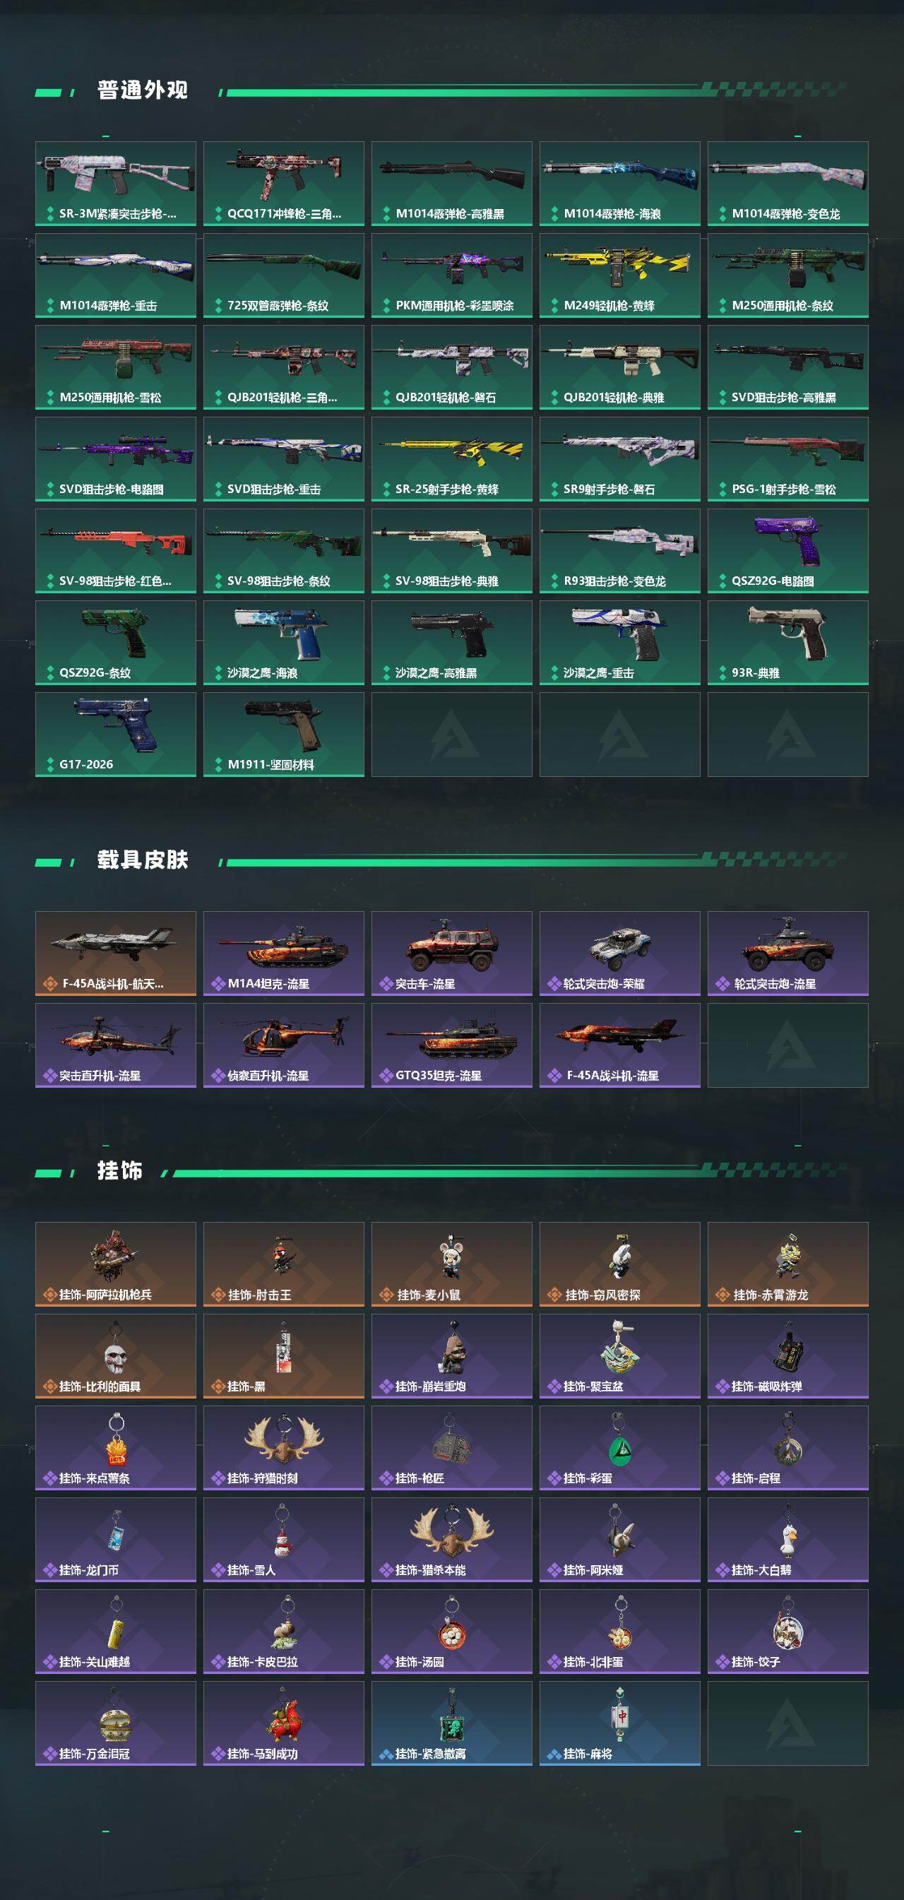
Task: Select the 侦察直升机-流星 vehicle skin
Action: point(284,1045)
